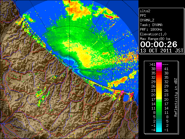Click the 'OYAMA_Z' product label
The width and height of the screenshot is (185, 139).
coord(147,20)
